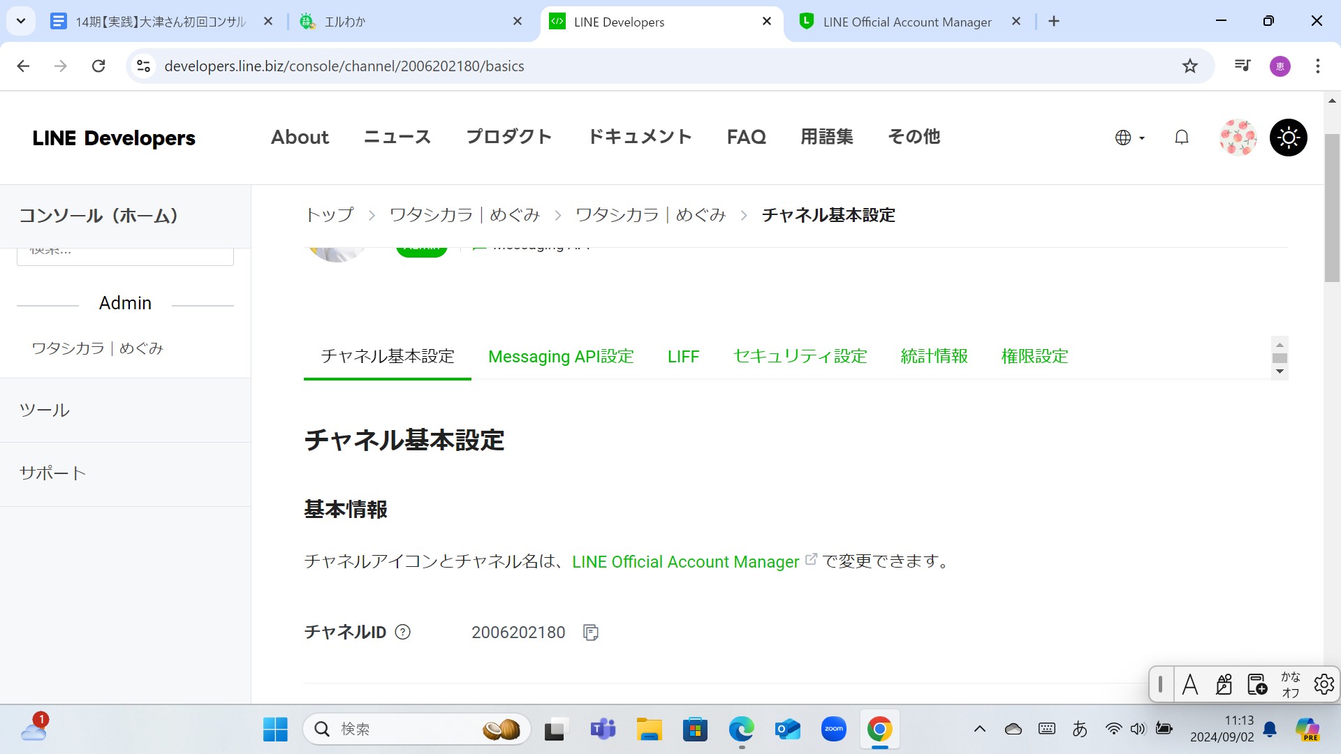
Task: Open the channel ID help tooltip
Action: click(x=403, y=632)
